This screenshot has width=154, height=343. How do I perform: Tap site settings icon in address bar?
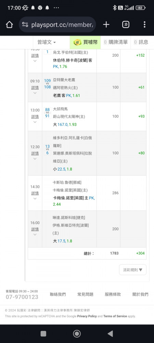[25, 24]
